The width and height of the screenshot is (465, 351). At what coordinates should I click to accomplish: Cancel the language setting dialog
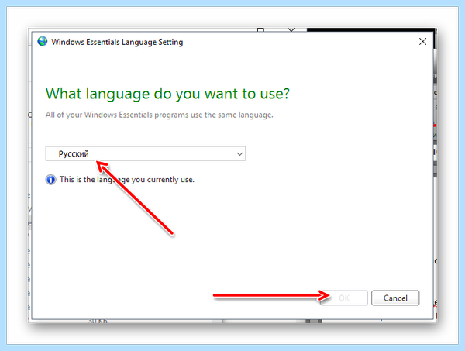(x=395, y=298)
